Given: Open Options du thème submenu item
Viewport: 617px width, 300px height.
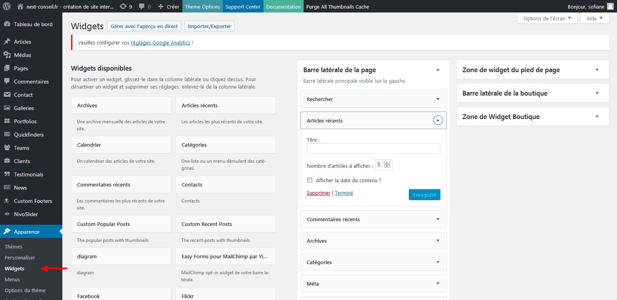Looking at the screenshot, I should click(25, 290).
